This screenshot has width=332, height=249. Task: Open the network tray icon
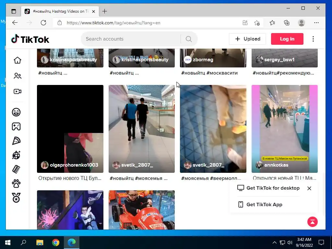point(282,243)
